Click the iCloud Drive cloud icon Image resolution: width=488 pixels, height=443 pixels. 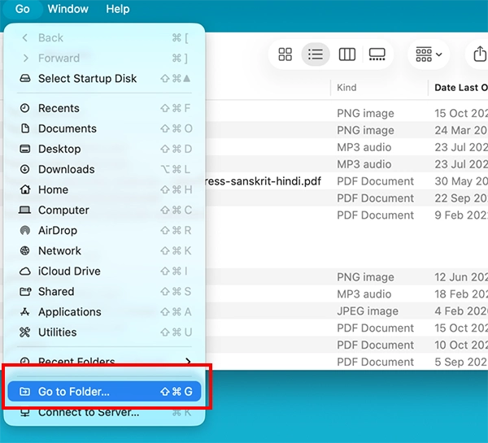pyautogui.click(x=25, y=271)
